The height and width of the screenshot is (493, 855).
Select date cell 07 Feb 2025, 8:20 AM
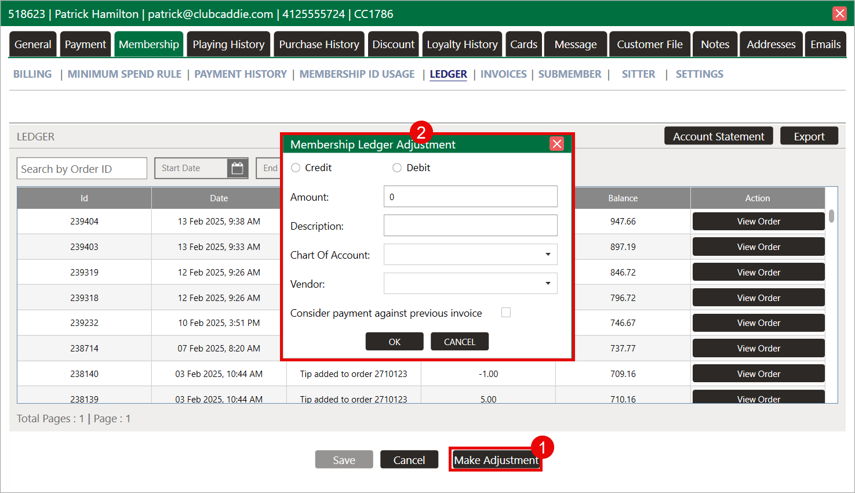219,349
